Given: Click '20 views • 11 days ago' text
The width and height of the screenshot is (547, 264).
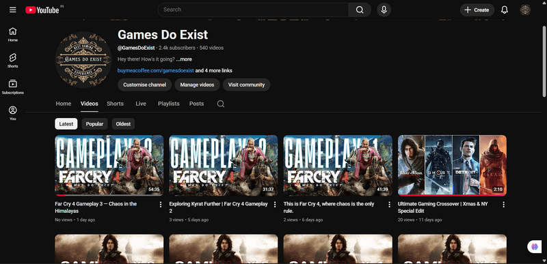Looking at the screenshot, I should [x=420, y=220].
